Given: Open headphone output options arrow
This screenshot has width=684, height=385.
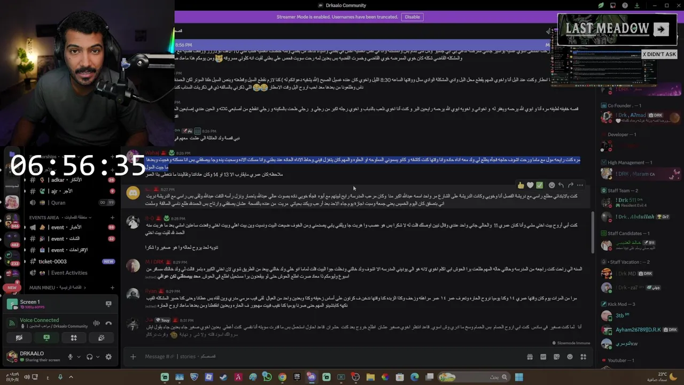Looking at the screenshot, I should [98, 357].
